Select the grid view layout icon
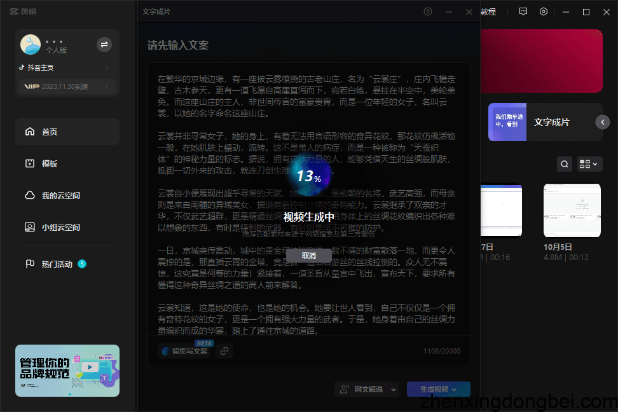 tap(585, 163)
